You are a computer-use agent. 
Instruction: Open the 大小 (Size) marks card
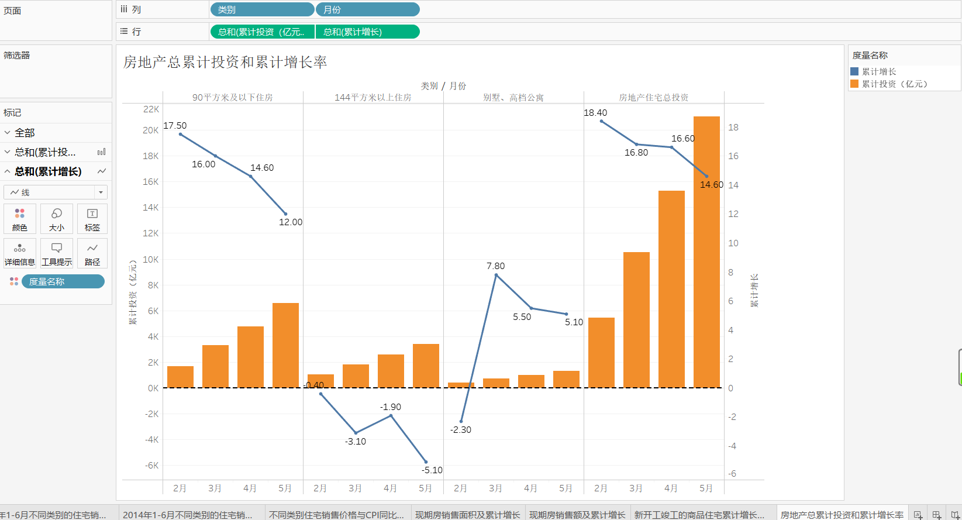tap(57, 219)
